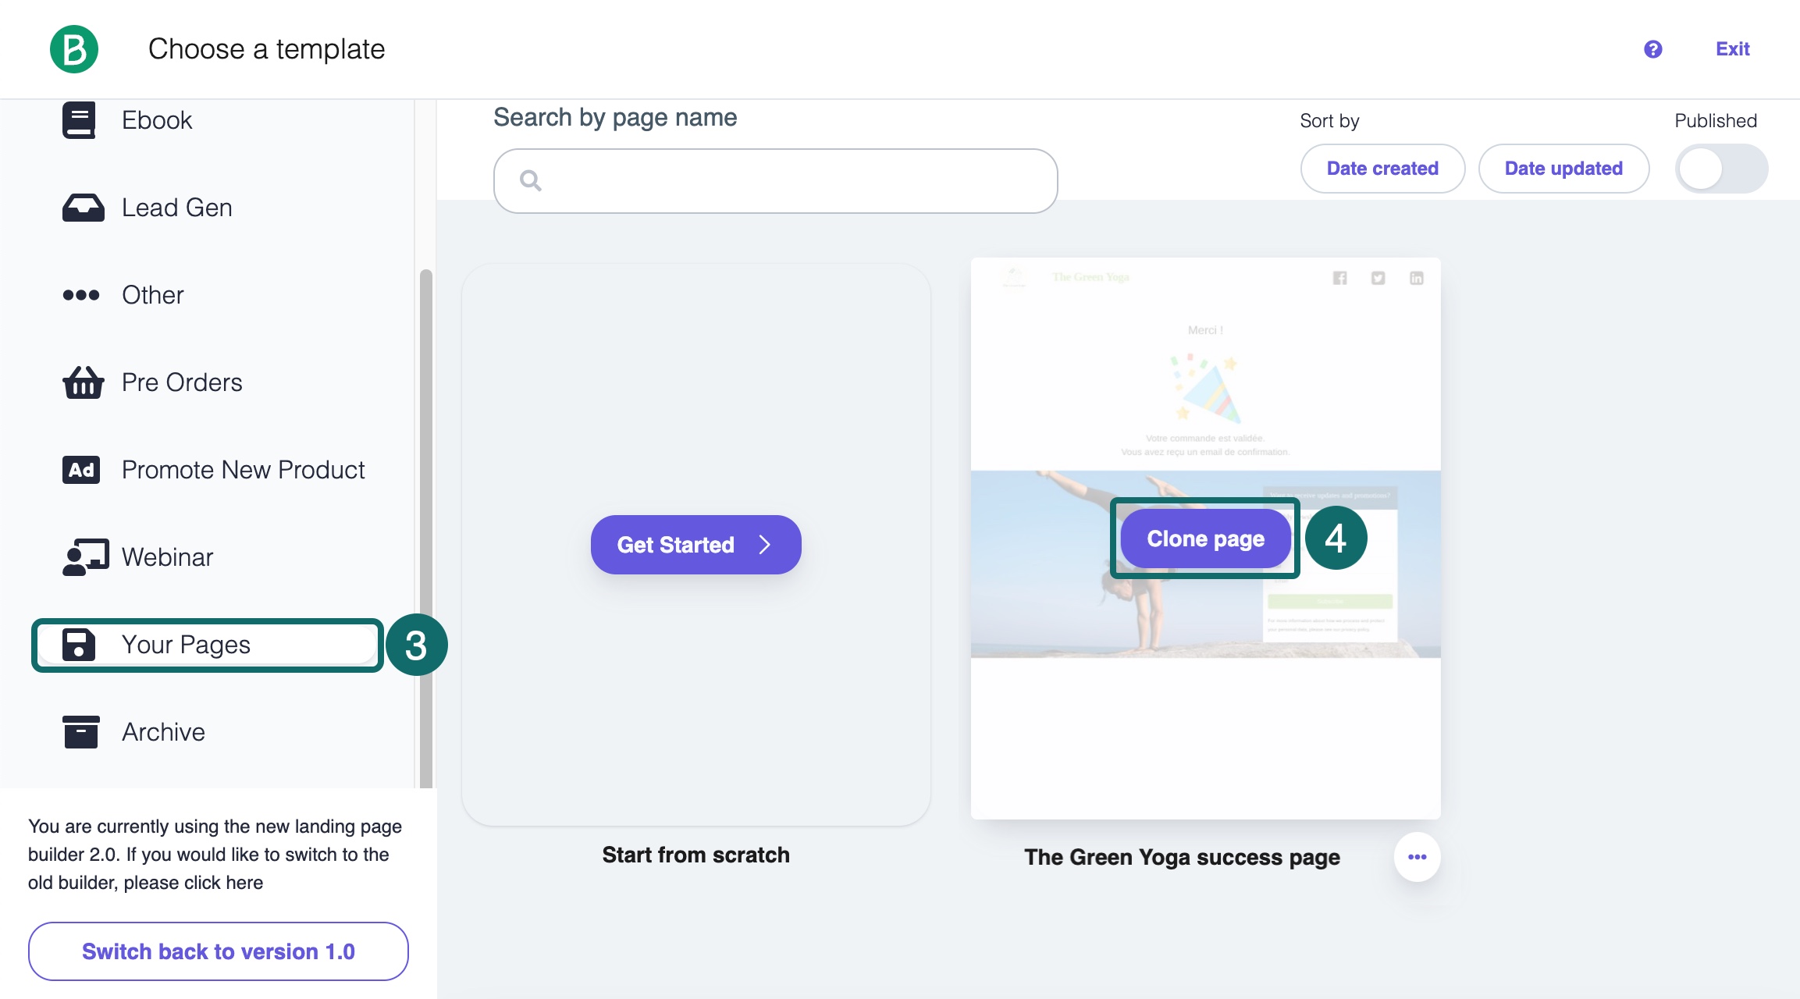
Task: Sort pages by Date created
Action: tap(1382, 169)
